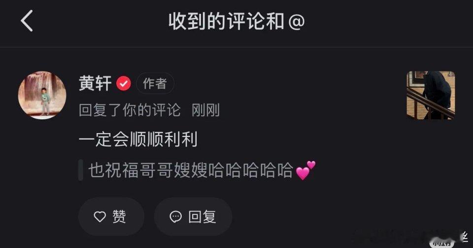The height and width of the screenshot is (248, 473).
Task: Tap the gray vertical quote bar
Action: [x=80, y=170]
